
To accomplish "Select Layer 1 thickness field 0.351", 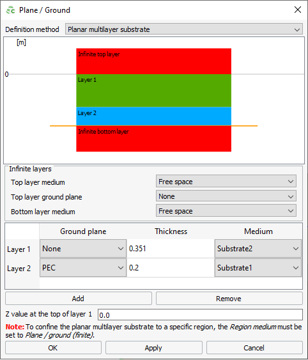I will pos(171,248).
